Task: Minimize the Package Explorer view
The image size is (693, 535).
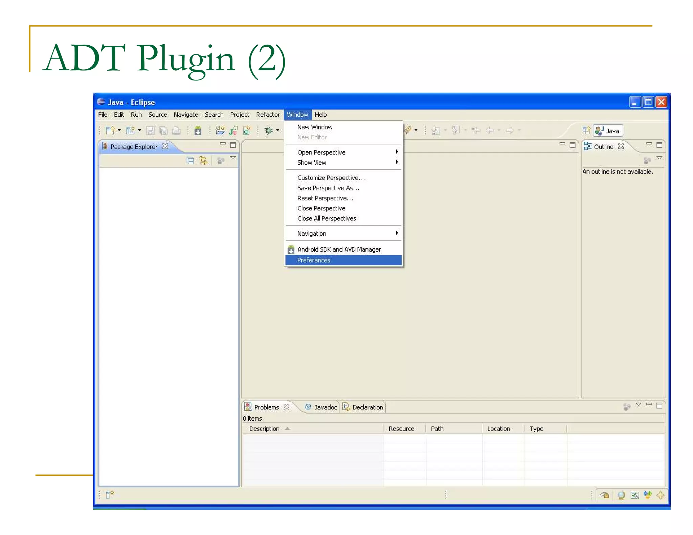Action: 223,144
